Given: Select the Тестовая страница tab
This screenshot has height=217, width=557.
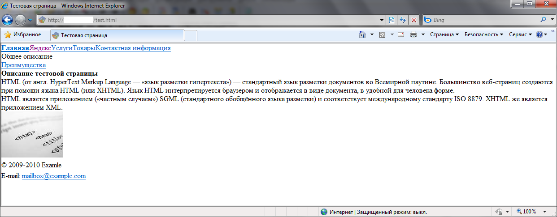Looking at the screenshot, I should (117, 35).
